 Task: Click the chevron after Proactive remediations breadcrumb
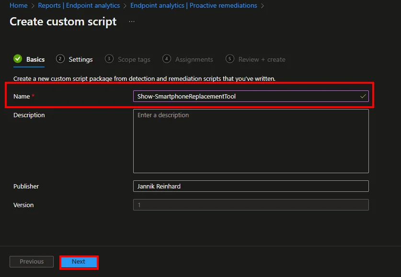(263, 6)
